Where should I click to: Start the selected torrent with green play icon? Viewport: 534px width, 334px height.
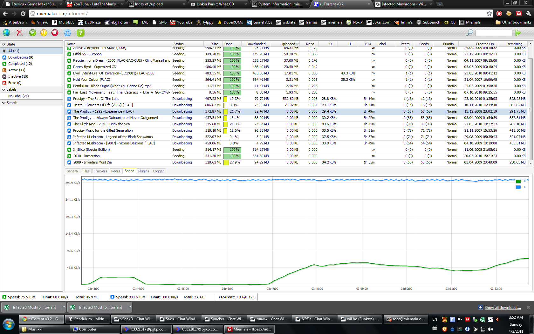(x=32, y=32)
